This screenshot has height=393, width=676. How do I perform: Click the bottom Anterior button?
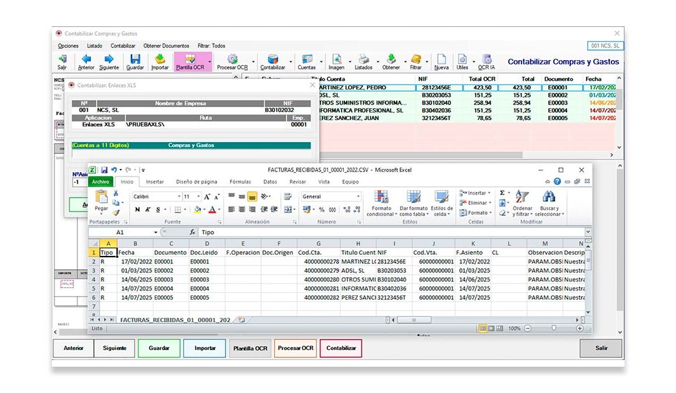(73, 348)
